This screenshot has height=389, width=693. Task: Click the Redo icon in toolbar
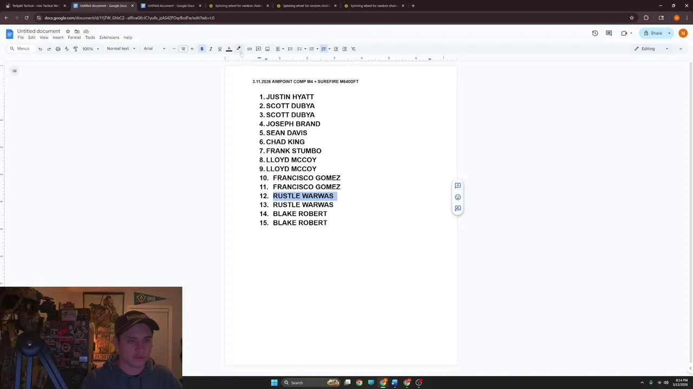pyautogui.click(x=49, y=49)
